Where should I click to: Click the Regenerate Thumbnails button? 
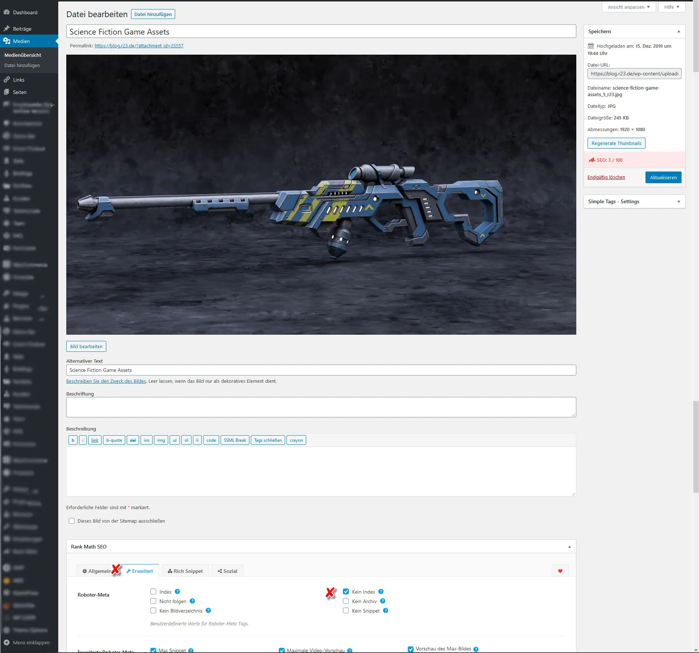616,143
